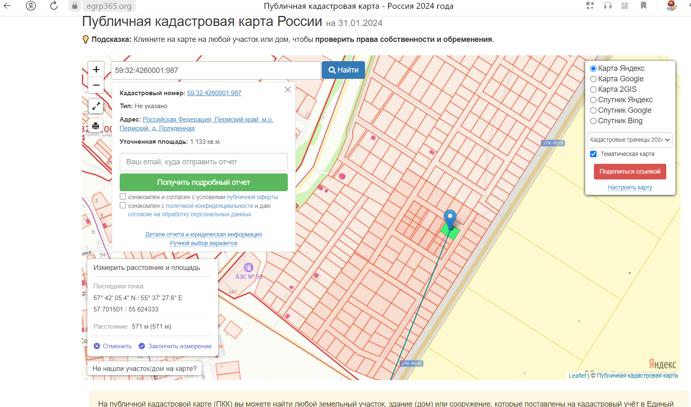Toggle the Тематическая карта checkbox

(594, 154)
